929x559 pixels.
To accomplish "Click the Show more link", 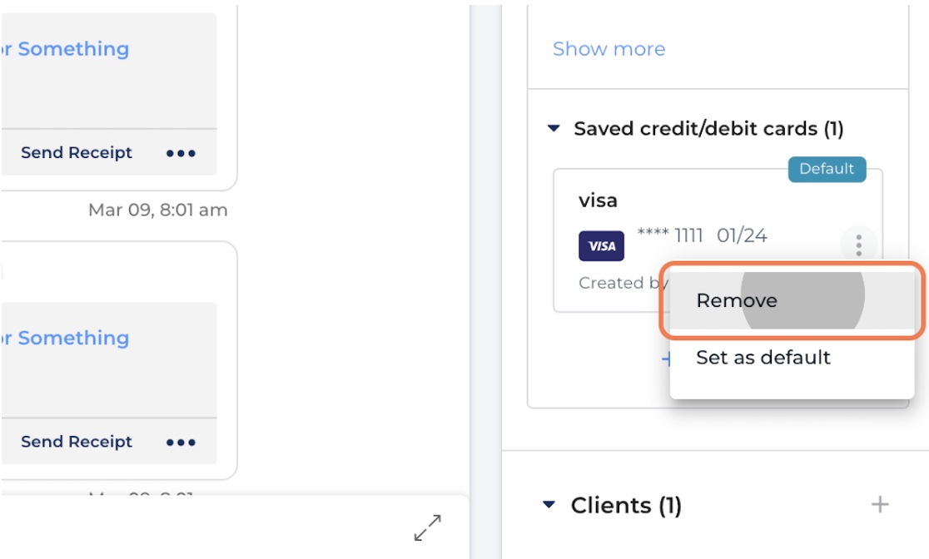I will click(x=609, y=48).
